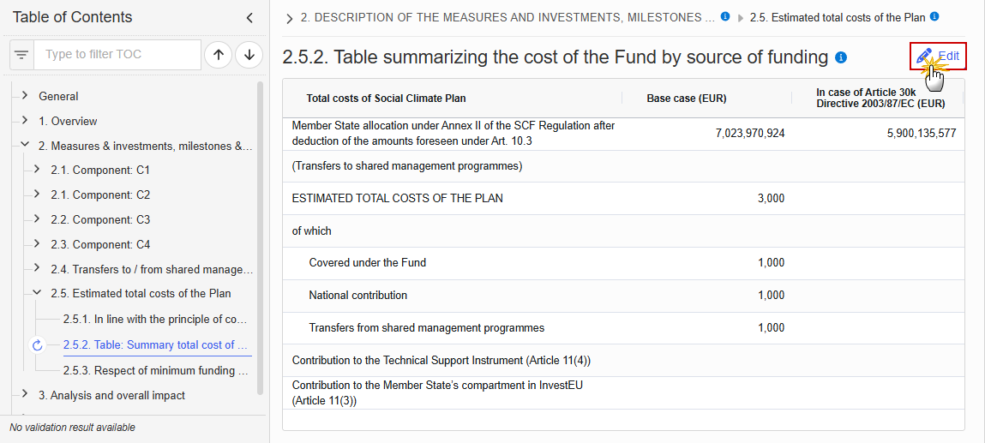Image resolution: width=985 pixels, height=443 pixels.
Task: Expand the General tree node
Action: [x=25, y=95]
